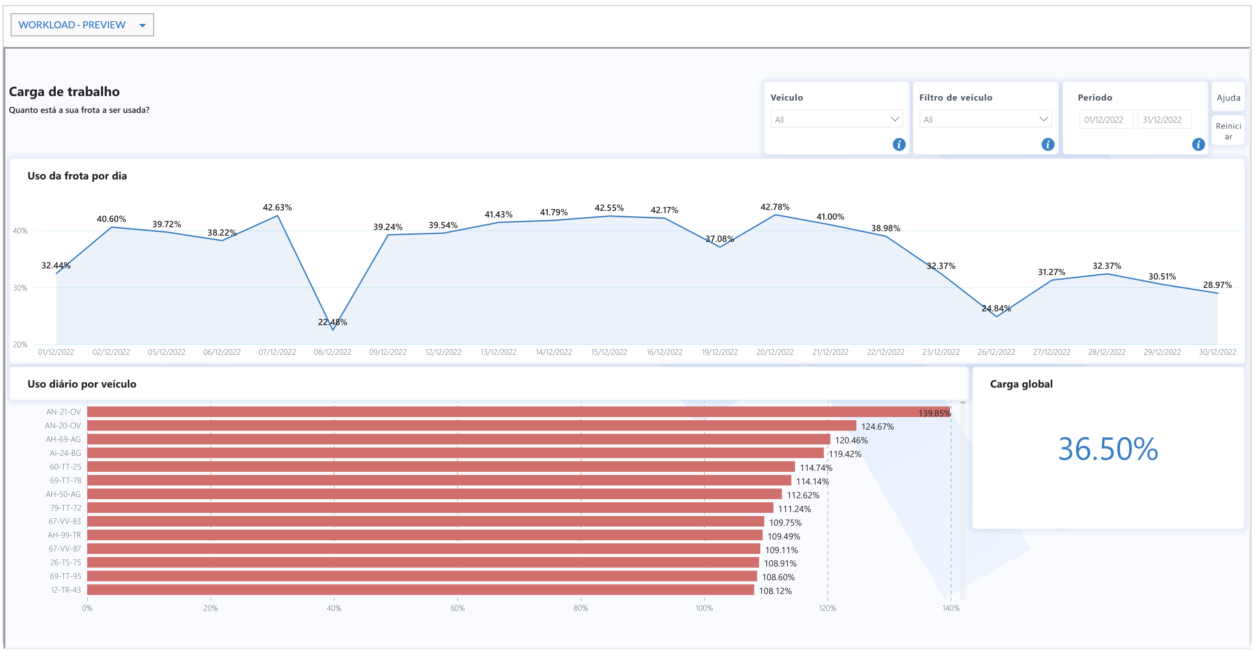
Task: Select the AH-69-AG vehicle label
Action: click(63, 439)
